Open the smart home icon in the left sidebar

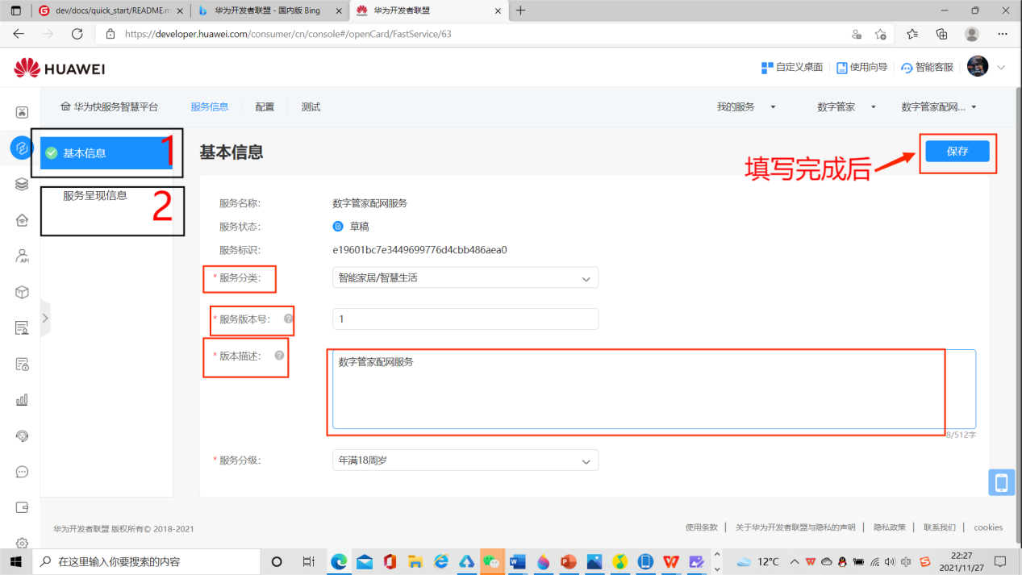(23, 220)
